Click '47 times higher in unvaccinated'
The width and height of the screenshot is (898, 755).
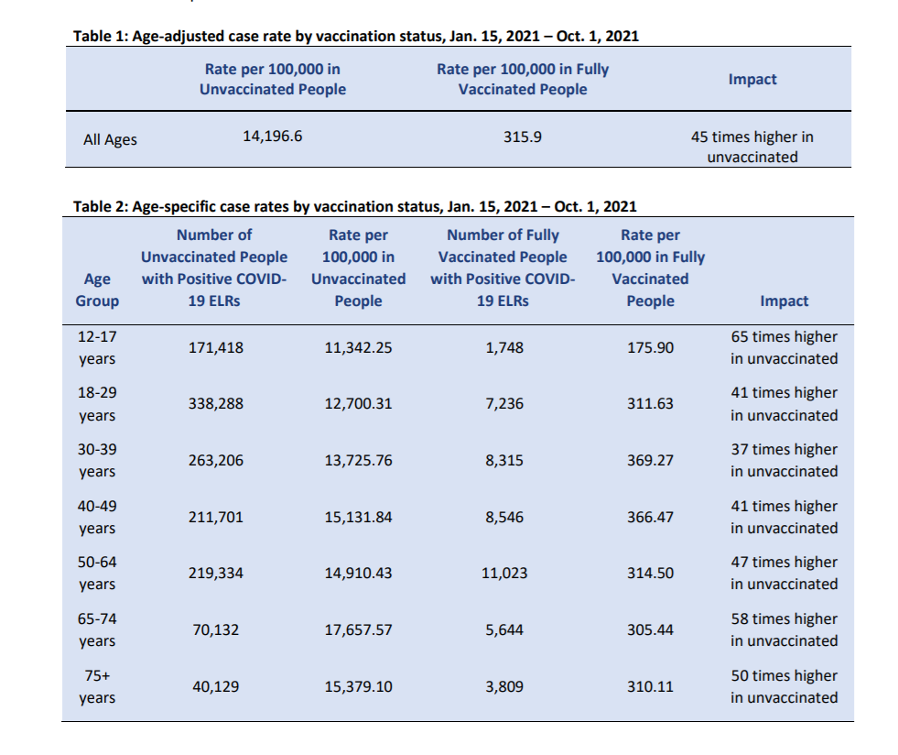784,574
